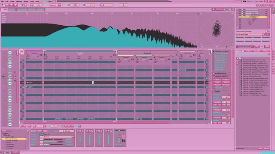This screenshot has height=154, width=275.
Task: Collapse the Cut/Copy/Paste section
Action: point(214,77)
